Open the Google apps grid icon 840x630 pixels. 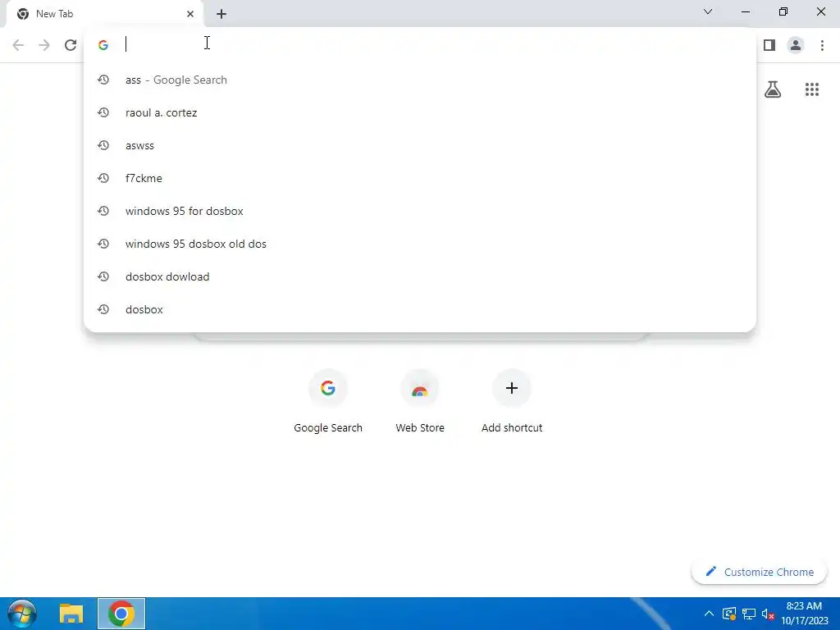(x=811, y=89)
